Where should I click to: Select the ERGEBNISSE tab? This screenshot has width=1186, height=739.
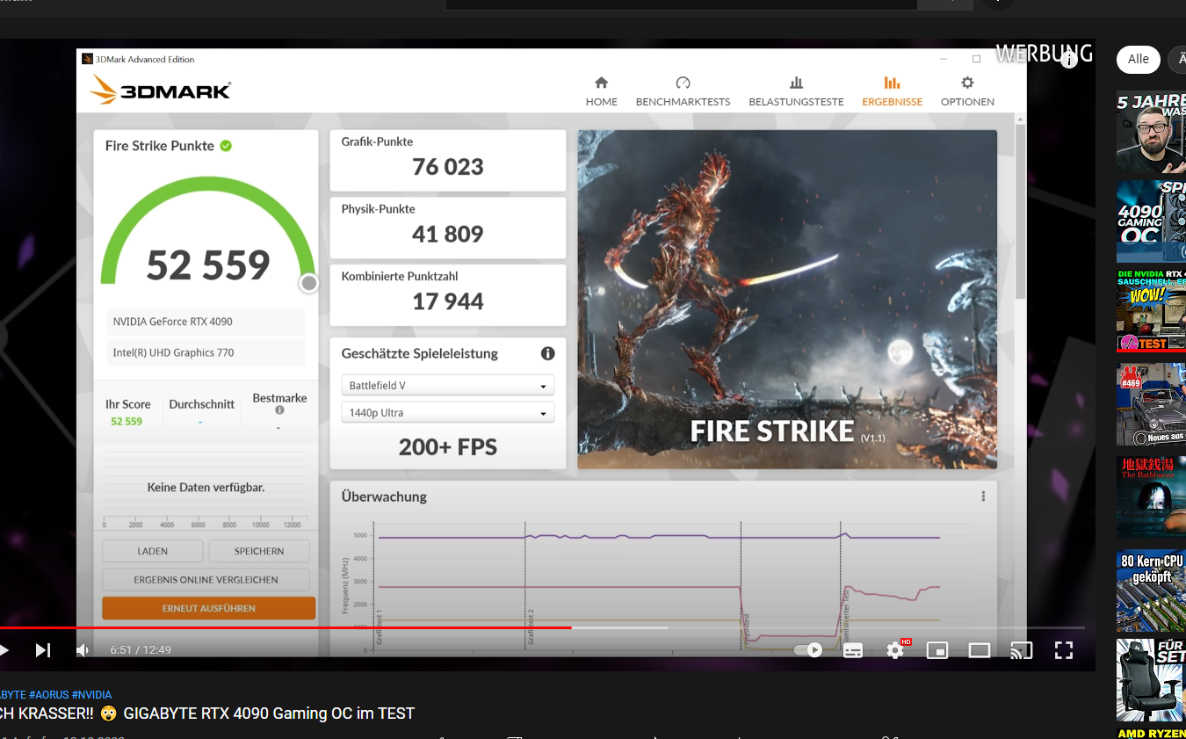pyautogui.click(x=892, y=91)
